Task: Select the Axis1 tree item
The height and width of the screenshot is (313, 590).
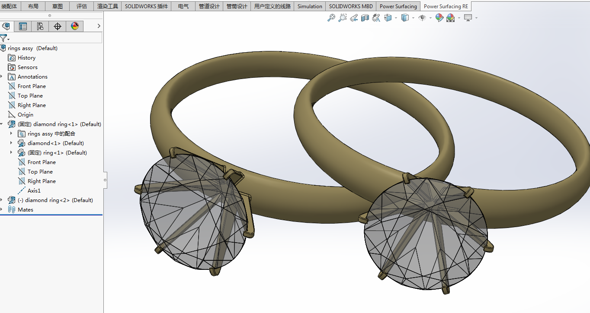Action: point(34,191)
